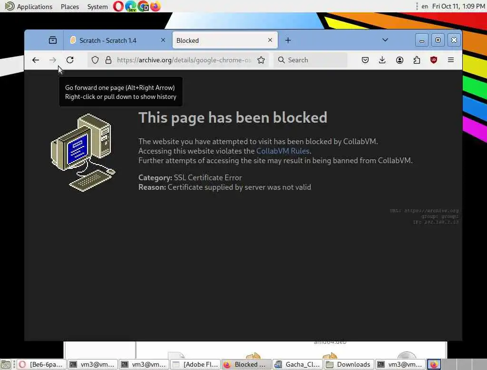This screenshot has width=487, height=370.
Task: Launch Opera from the top panel
Action: (118, 6)
